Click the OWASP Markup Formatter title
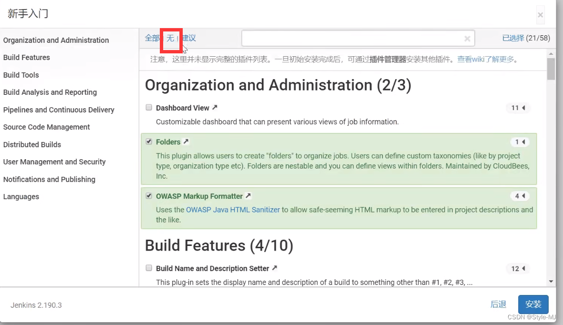The width and height of the screenshot is (563, 325). click(199, 196)
